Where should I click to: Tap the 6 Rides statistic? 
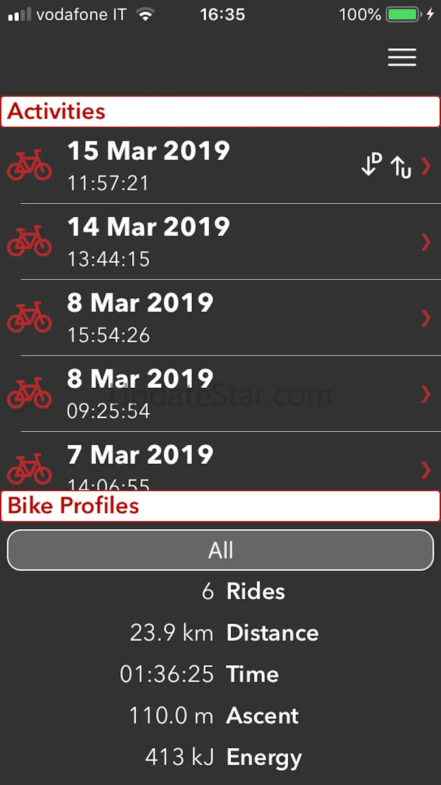click(243, 591)
